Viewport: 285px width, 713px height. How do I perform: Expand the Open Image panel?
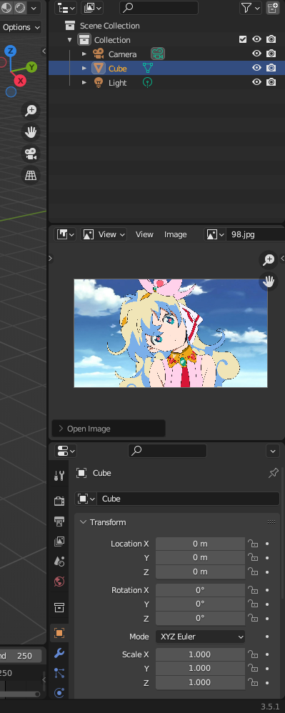coord(108,429)
